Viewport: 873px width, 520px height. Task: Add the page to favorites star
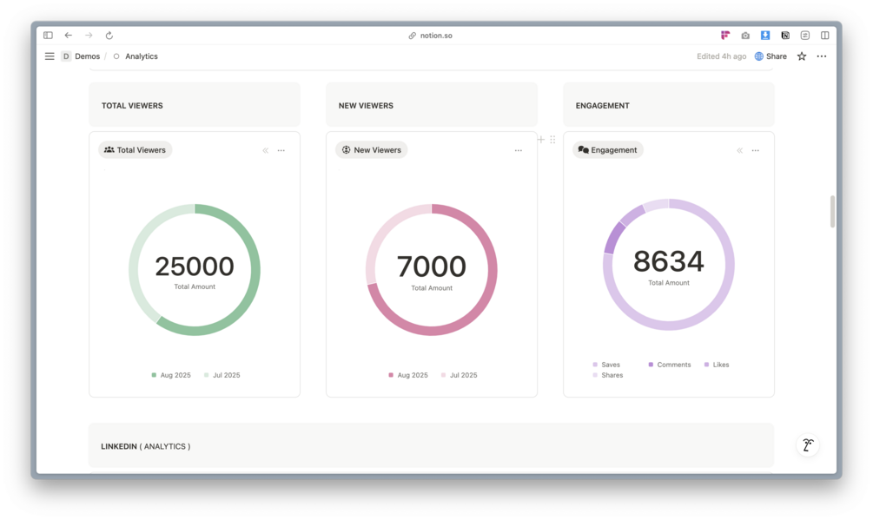pyautogui.click(x=802, y=56)
